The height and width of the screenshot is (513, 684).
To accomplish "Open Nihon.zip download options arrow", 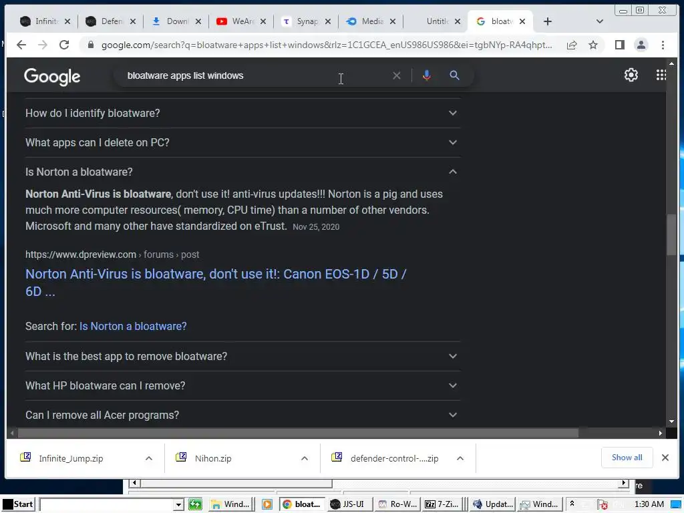I will (305, 458).
